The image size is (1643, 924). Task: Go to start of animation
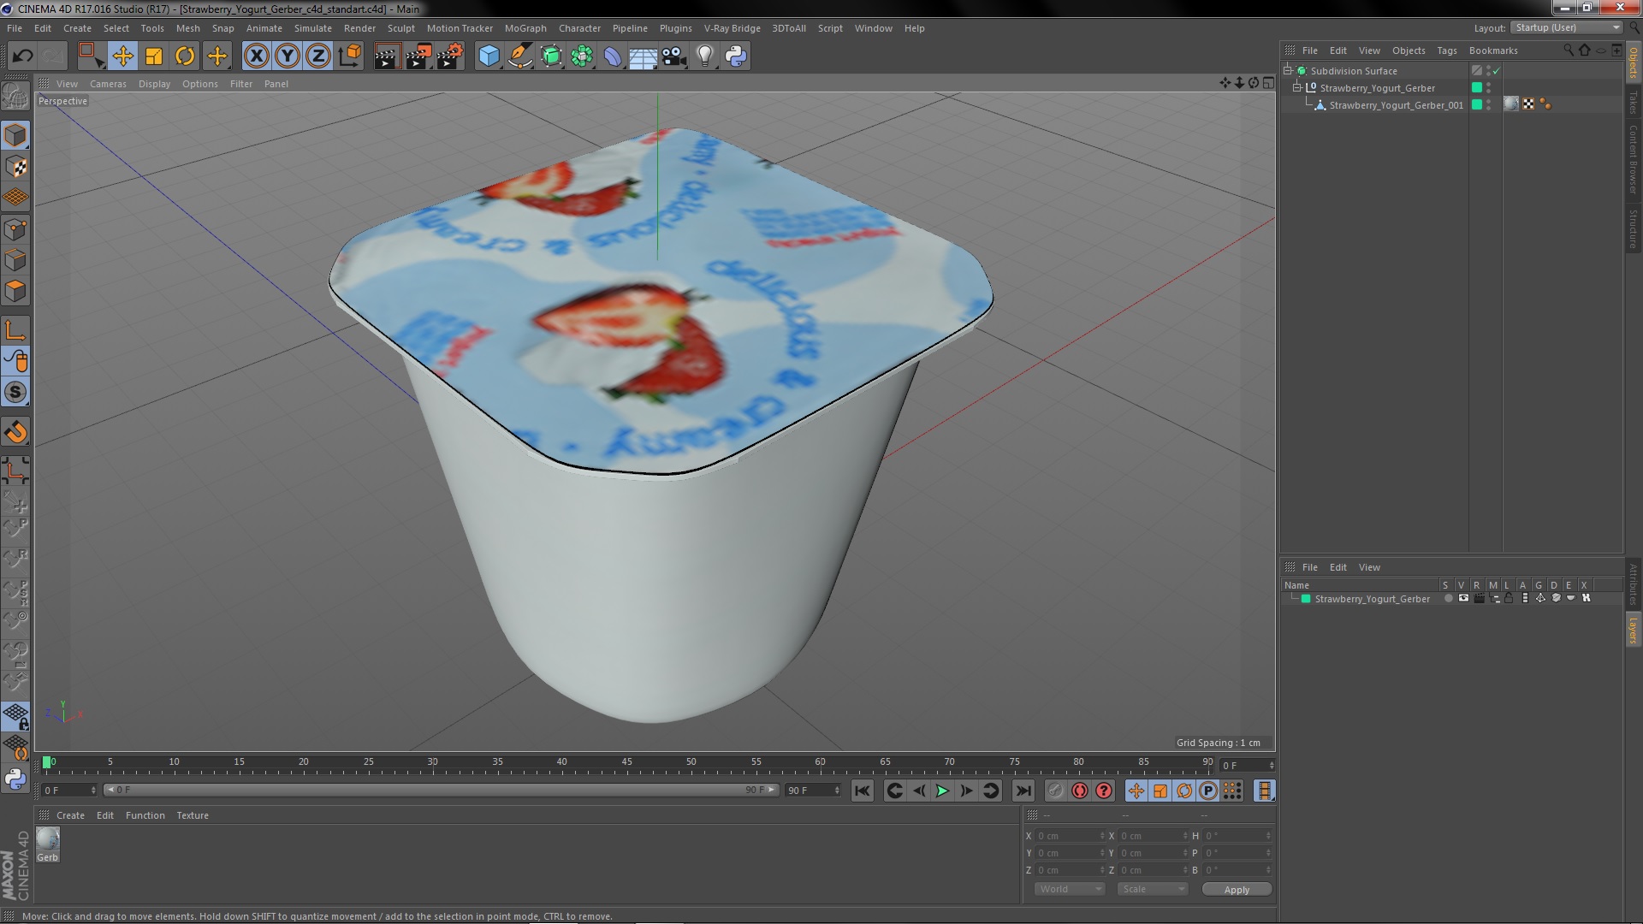[863, 791]
